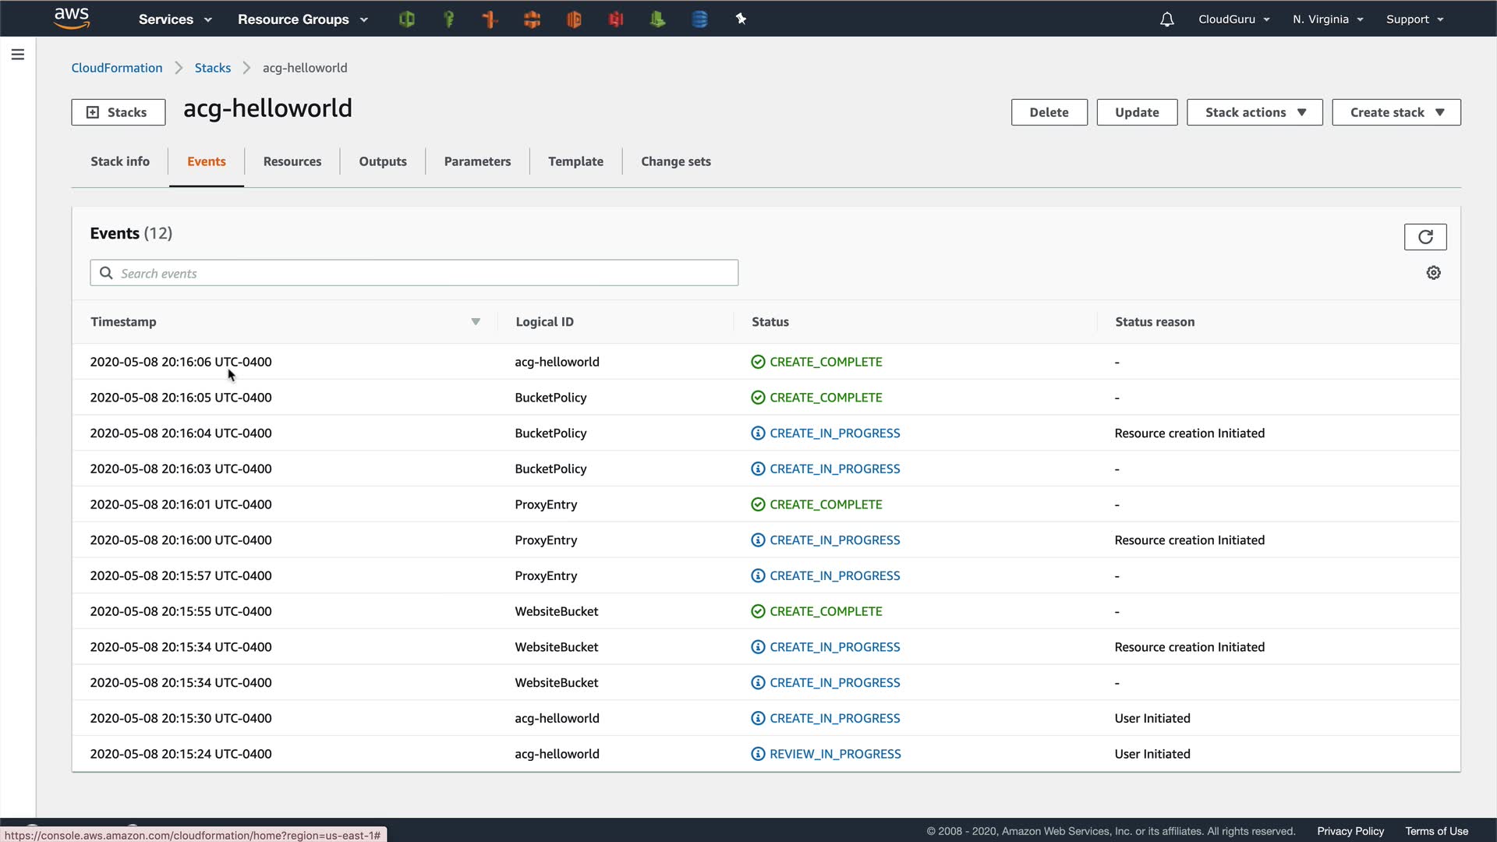Click the Update button
This screenshot has width=1497, height=842.
point(1136,112)
